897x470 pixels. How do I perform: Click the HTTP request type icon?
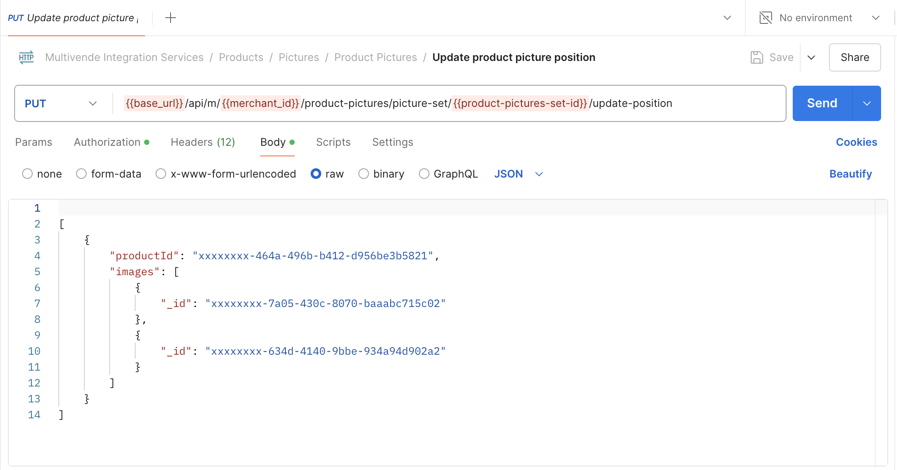point(27,57)
